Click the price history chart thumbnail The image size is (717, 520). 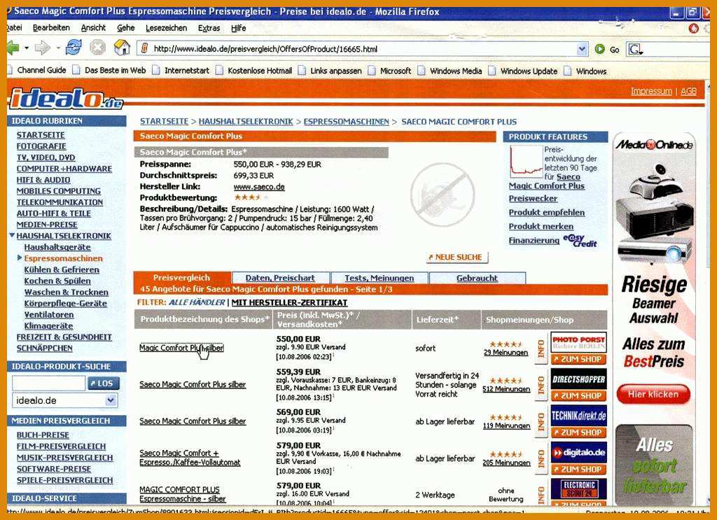[x=526, y=161]
